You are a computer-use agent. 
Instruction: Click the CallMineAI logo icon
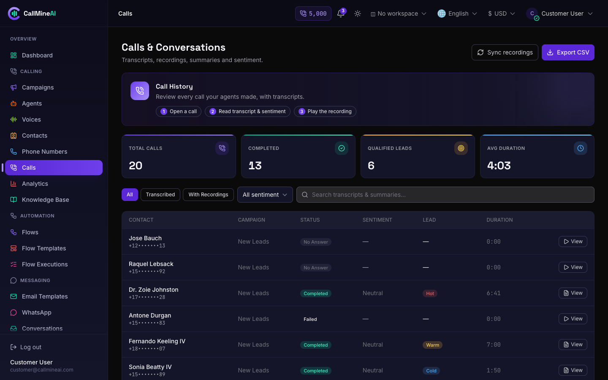tap(14, 14)
